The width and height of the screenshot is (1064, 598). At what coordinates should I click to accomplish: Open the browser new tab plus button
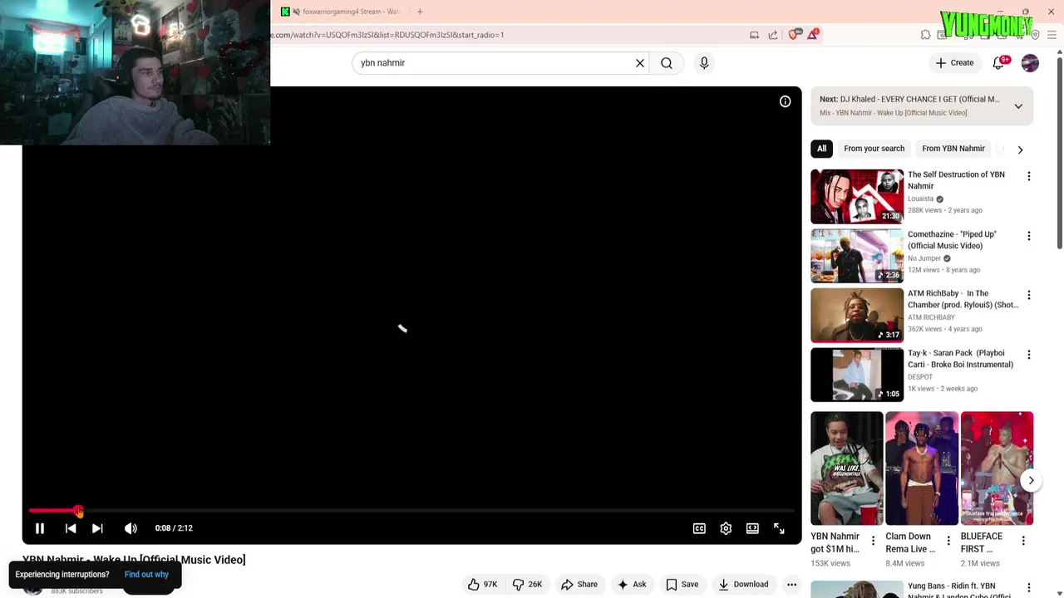[420, 12]
